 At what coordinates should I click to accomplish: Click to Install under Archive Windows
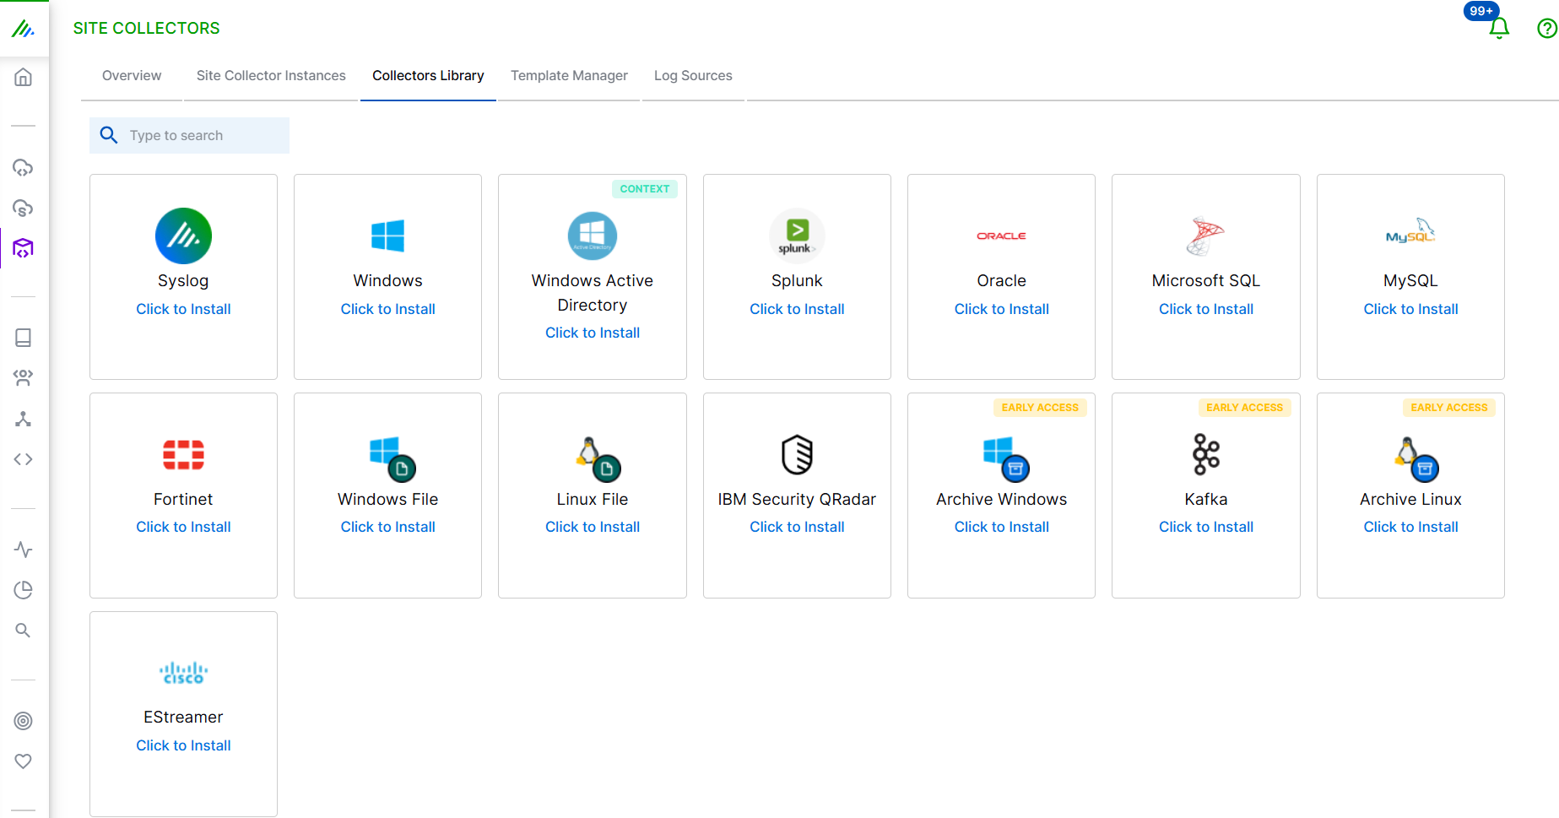1002,527
